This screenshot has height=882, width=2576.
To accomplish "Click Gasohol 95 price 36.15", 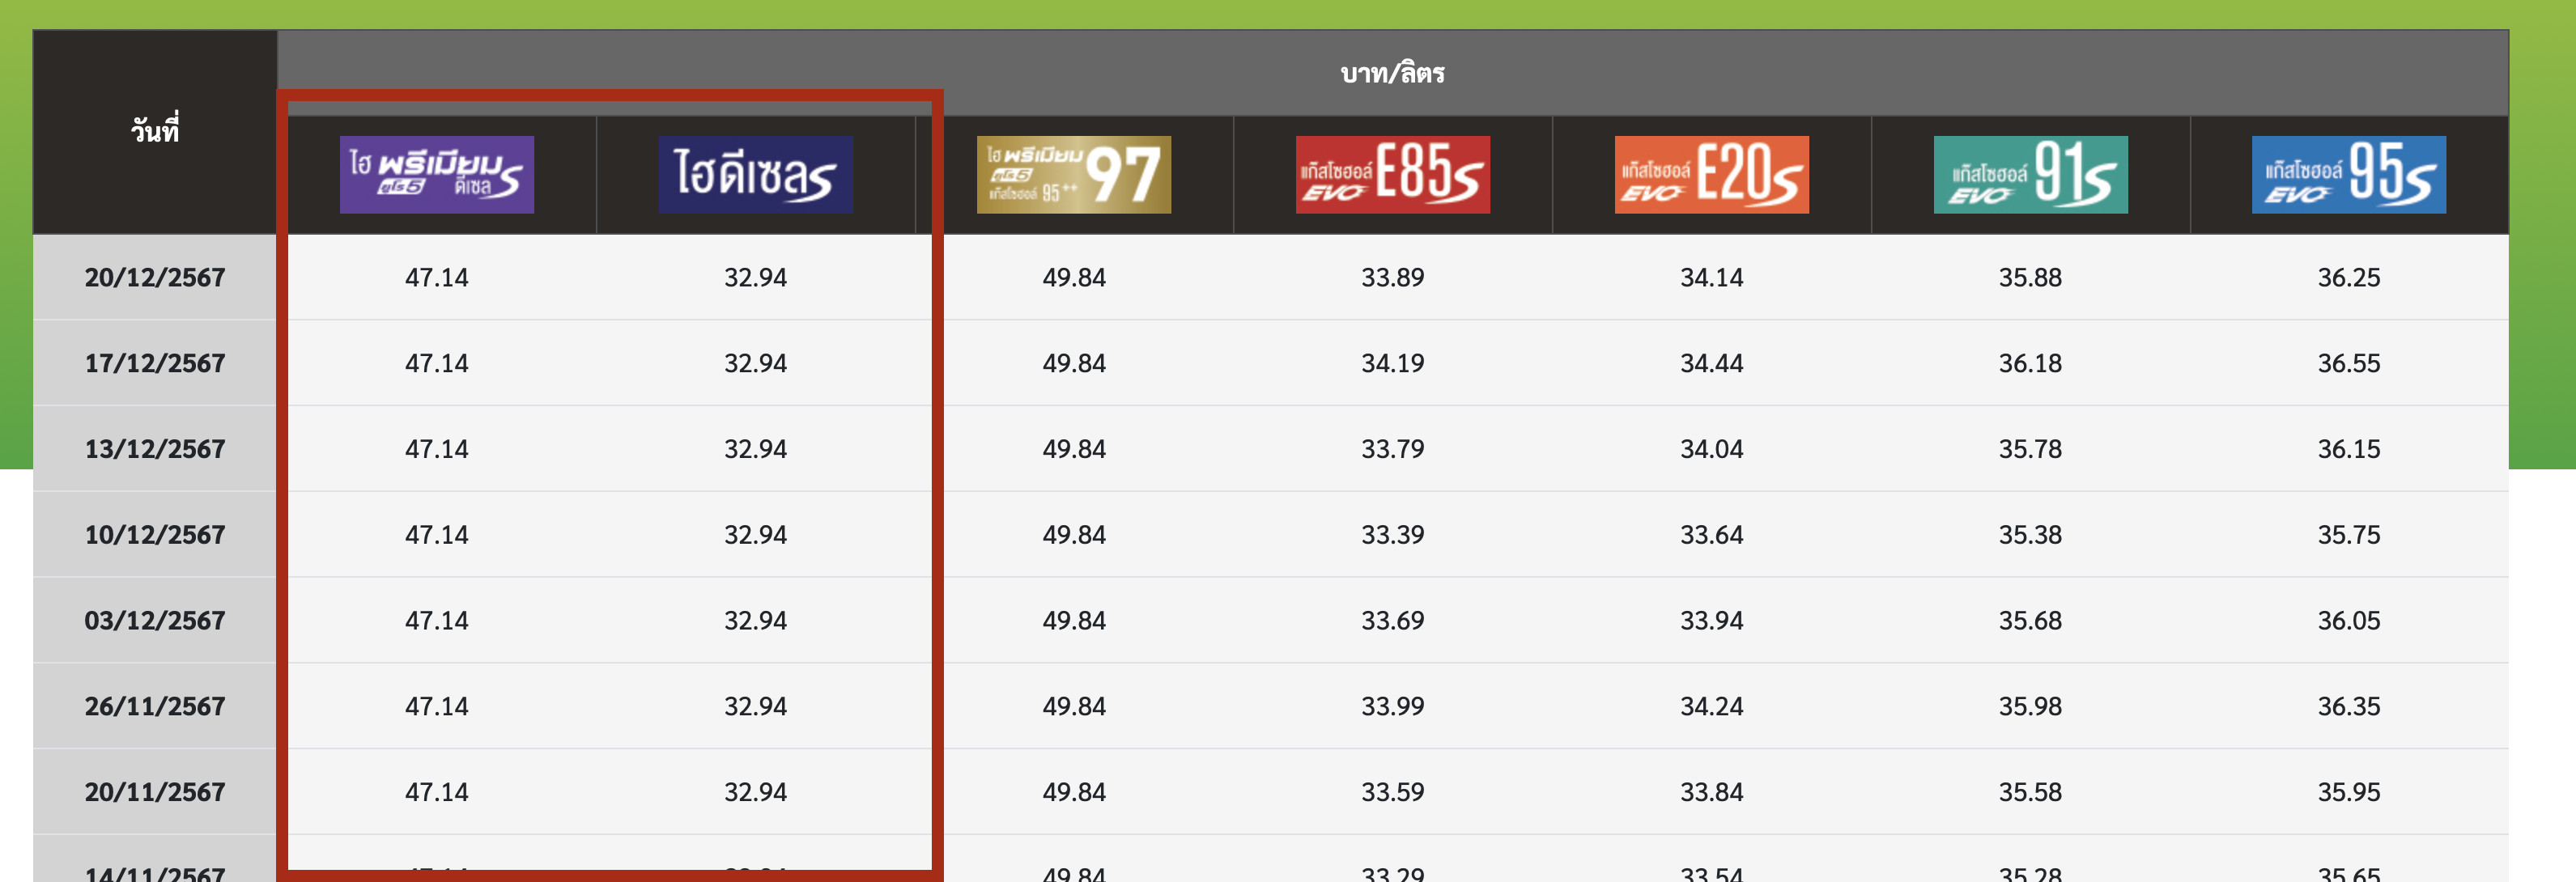I will click(2349, 449).
